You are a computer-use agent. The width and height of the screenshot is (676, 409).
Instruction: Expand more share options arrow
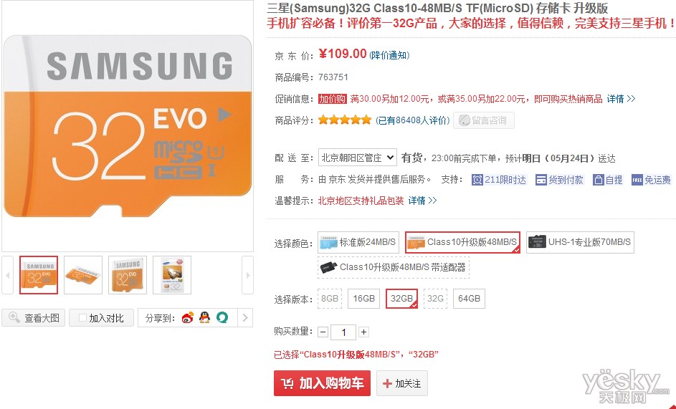(245, 318)
